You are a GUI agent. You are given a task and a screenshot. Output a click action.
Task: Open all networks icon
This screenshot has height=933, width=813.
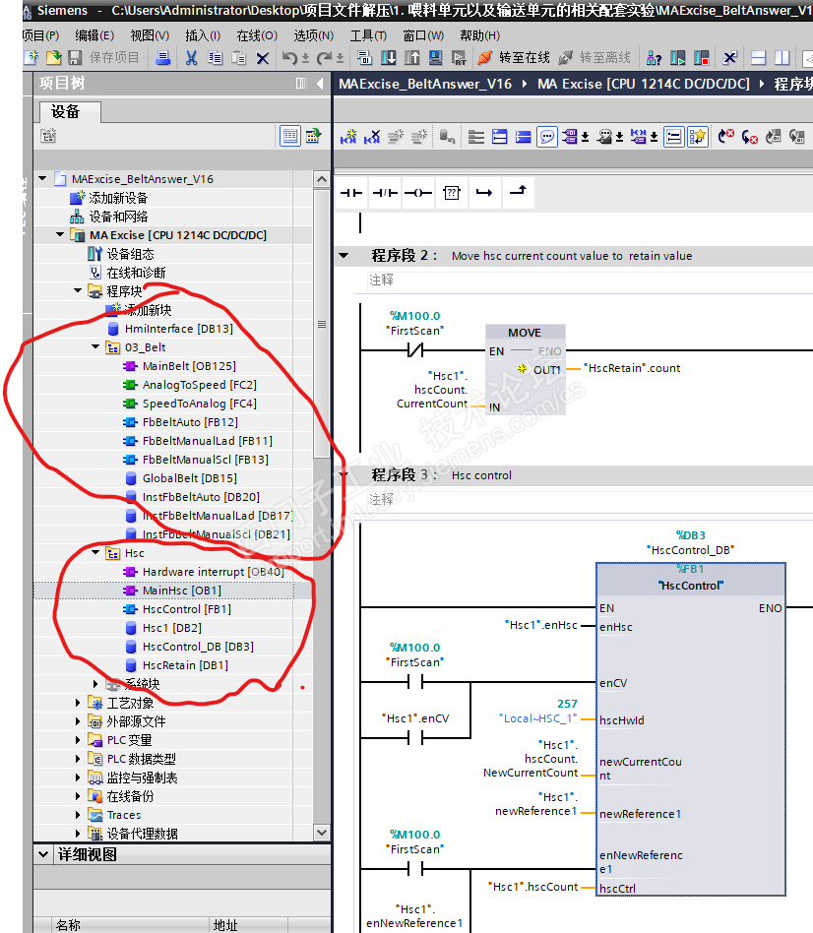click(x=499, y=137)
